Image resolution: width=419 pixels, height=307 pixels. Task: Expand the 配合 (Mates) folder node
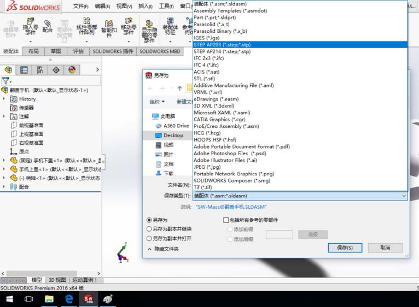[4, 187]
